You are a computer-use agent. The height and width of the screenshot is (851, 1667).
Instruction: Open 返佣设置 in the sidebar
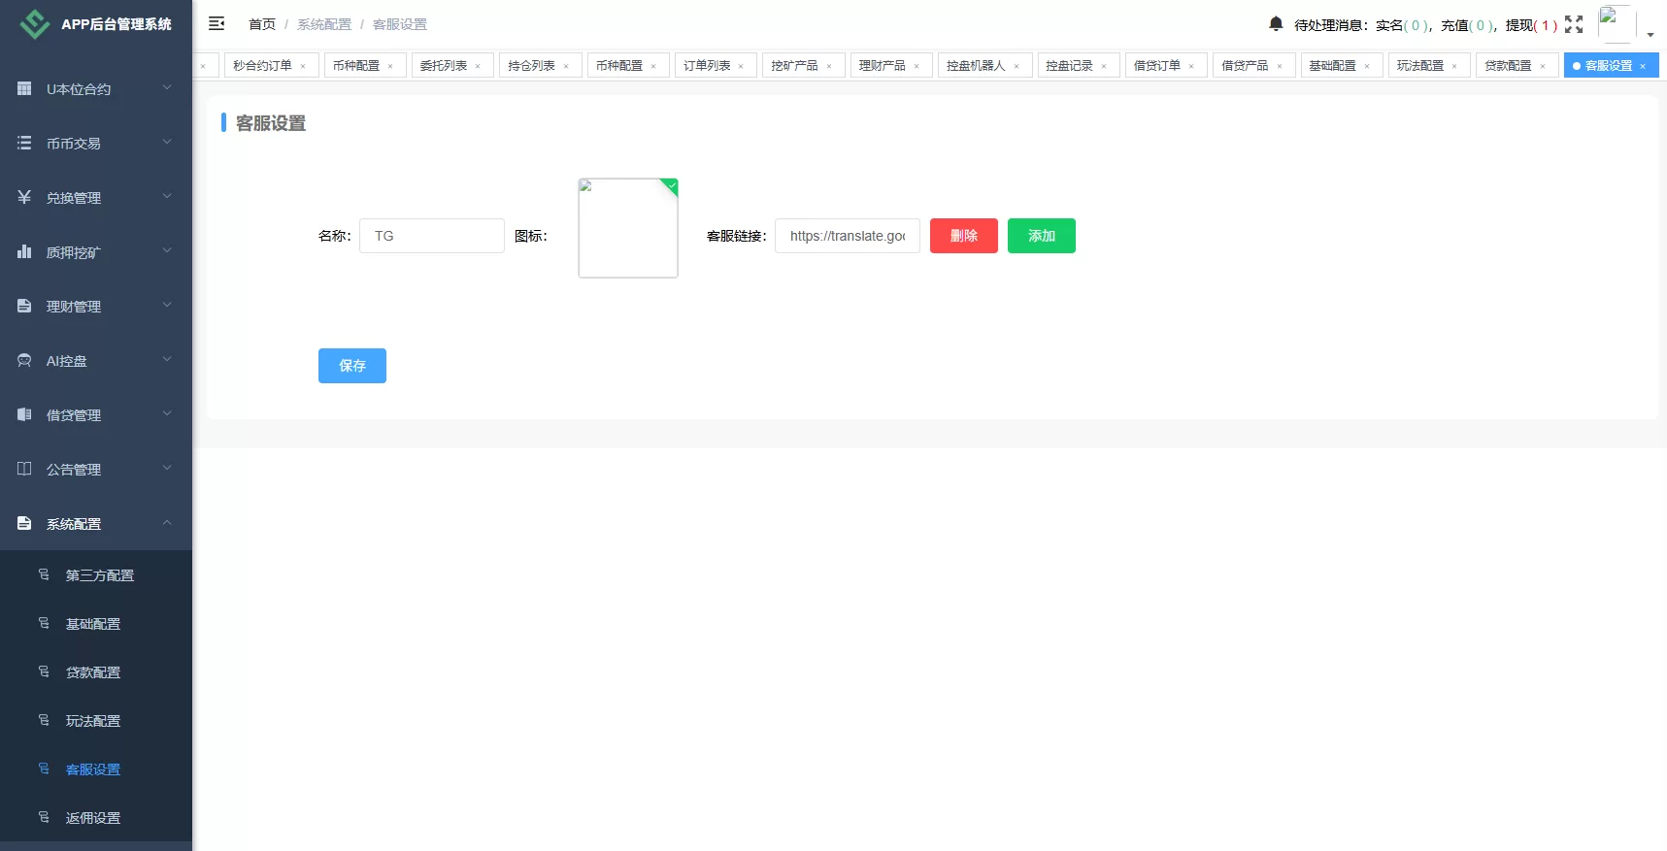tap(93, 818)
